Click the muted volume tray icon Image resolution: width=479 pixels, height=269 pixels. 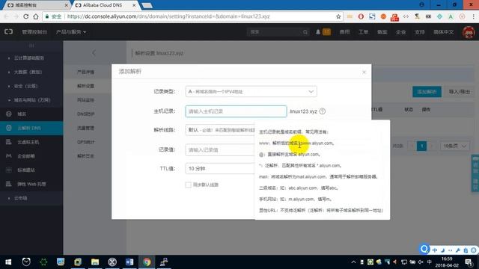(x=421, y=262)
